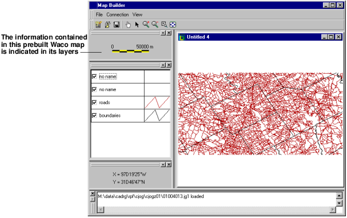Select the Zoom In magnifier tool

point(146,25)
